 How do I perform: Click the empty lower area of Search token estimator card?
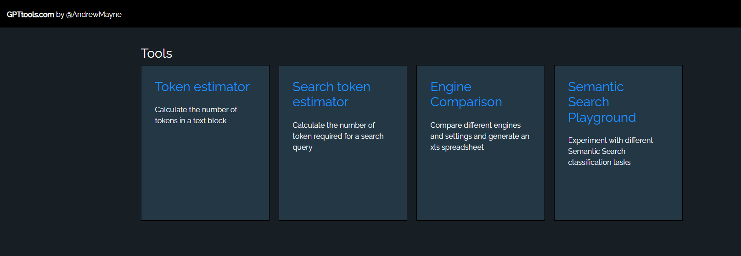pyautogui.click(x=342, y=192)
